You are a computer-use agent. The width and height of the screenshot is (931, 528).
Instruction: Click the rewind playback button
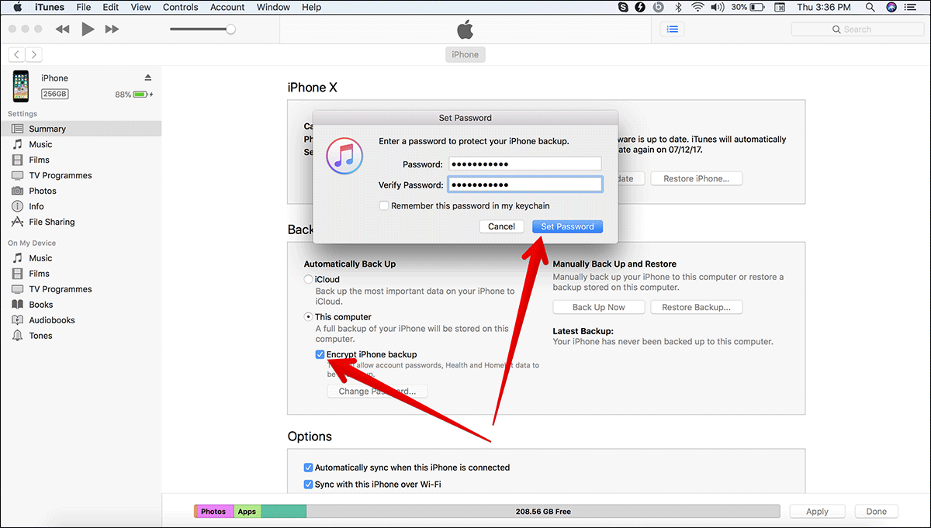(63, 29)
